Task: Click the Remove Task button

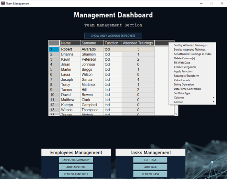Action: (x=150, y=174)
